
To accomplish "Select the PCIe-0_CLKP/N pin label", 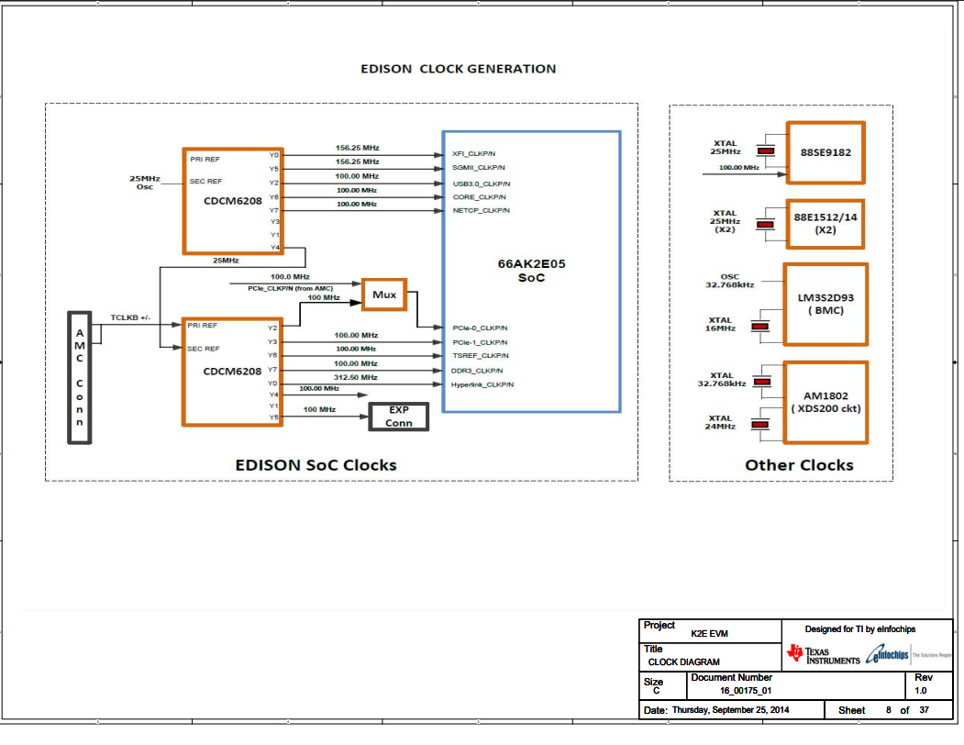I will (480, 328).
